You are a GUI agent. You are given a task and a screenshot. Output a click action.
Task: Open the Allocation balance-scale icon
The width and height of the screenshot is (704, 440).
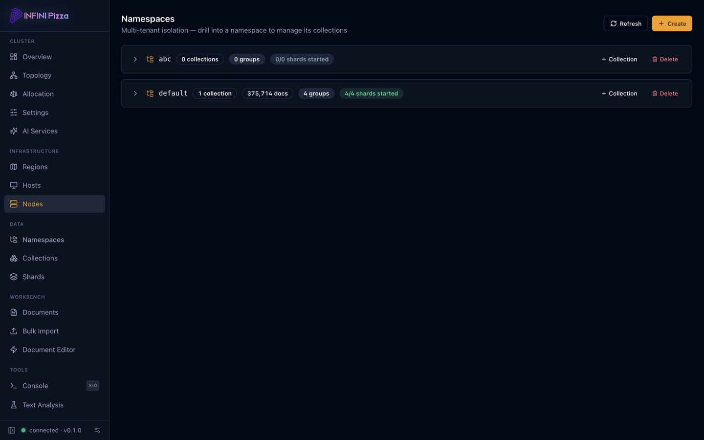point(14,94)
